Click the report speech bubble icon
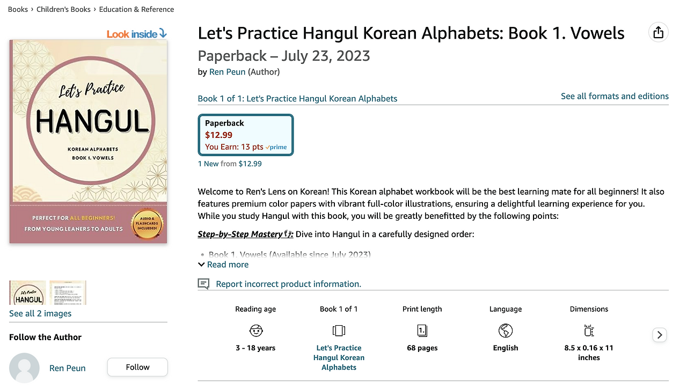 tap(203, 284)
